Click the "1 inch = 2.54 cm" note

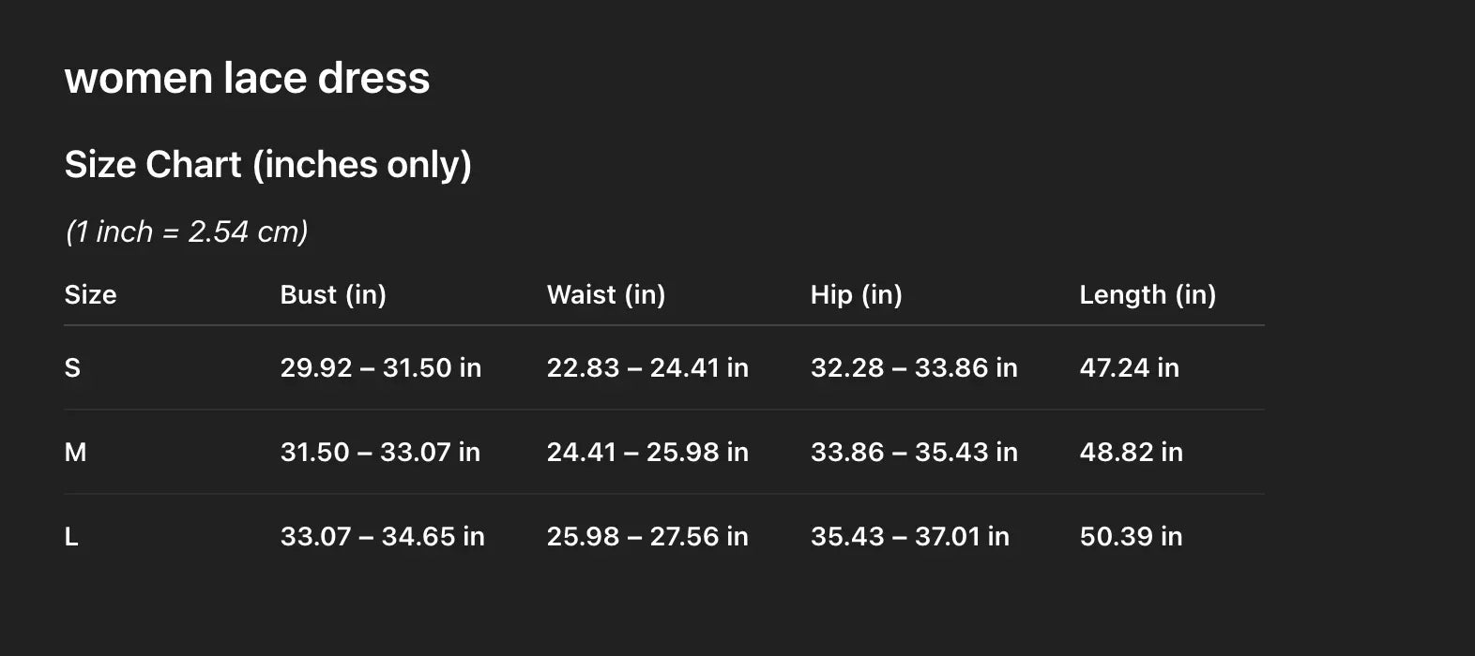click(187, 231)
